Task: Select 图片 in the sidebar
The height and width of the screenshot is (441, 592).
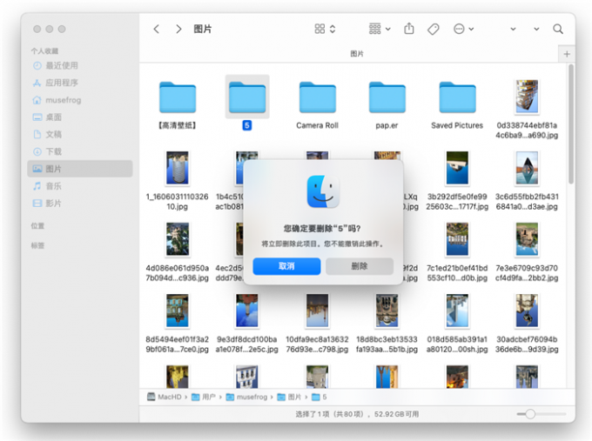Action: (80, 169)
